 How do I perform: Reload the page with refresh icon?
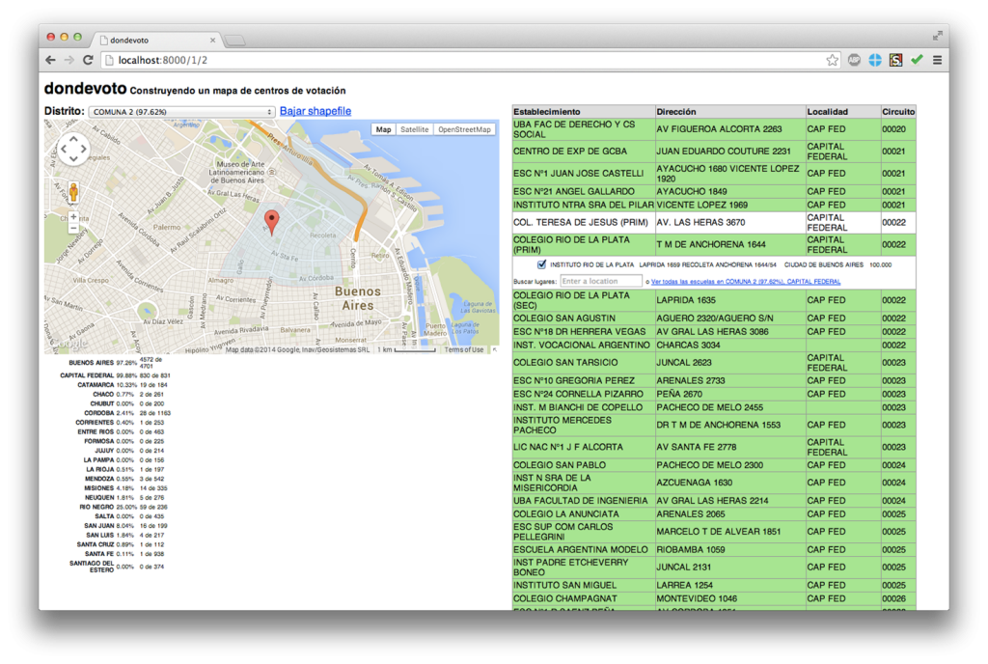click(88, 60)
